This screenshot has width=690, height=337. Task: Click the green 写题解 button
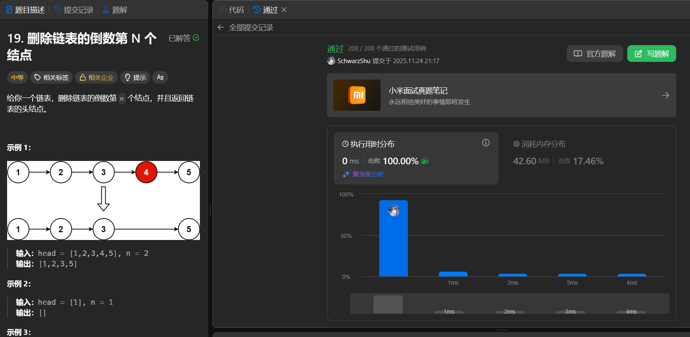(651, 54)
